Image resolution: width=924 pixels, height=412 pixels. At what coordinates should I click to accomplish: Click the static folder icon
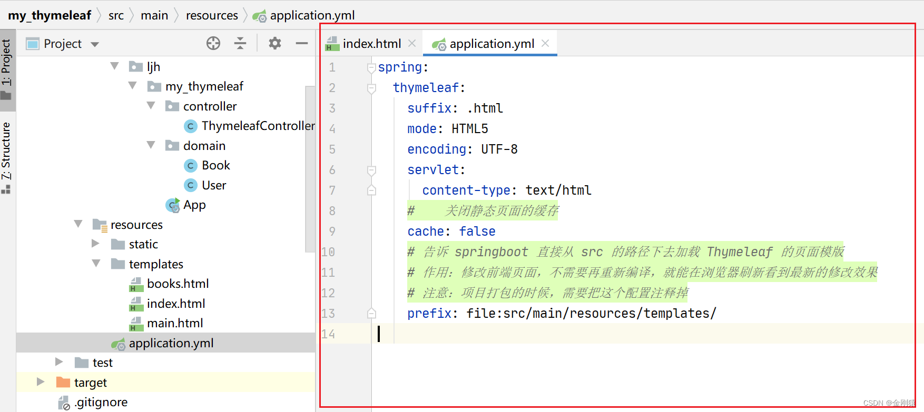[x=118, y=244]
